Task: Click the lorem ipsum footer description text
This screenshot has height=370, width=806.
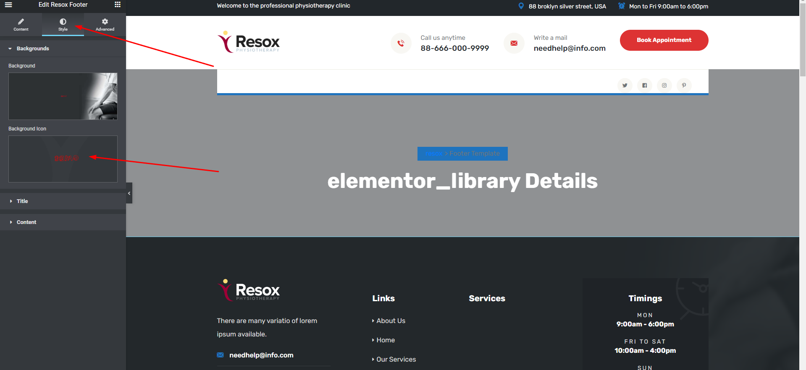Action: (x=267, y=327)
